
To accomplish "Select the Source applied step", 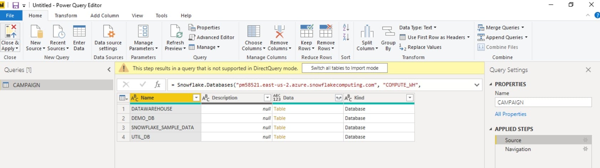I will click(x=543, y=140).
